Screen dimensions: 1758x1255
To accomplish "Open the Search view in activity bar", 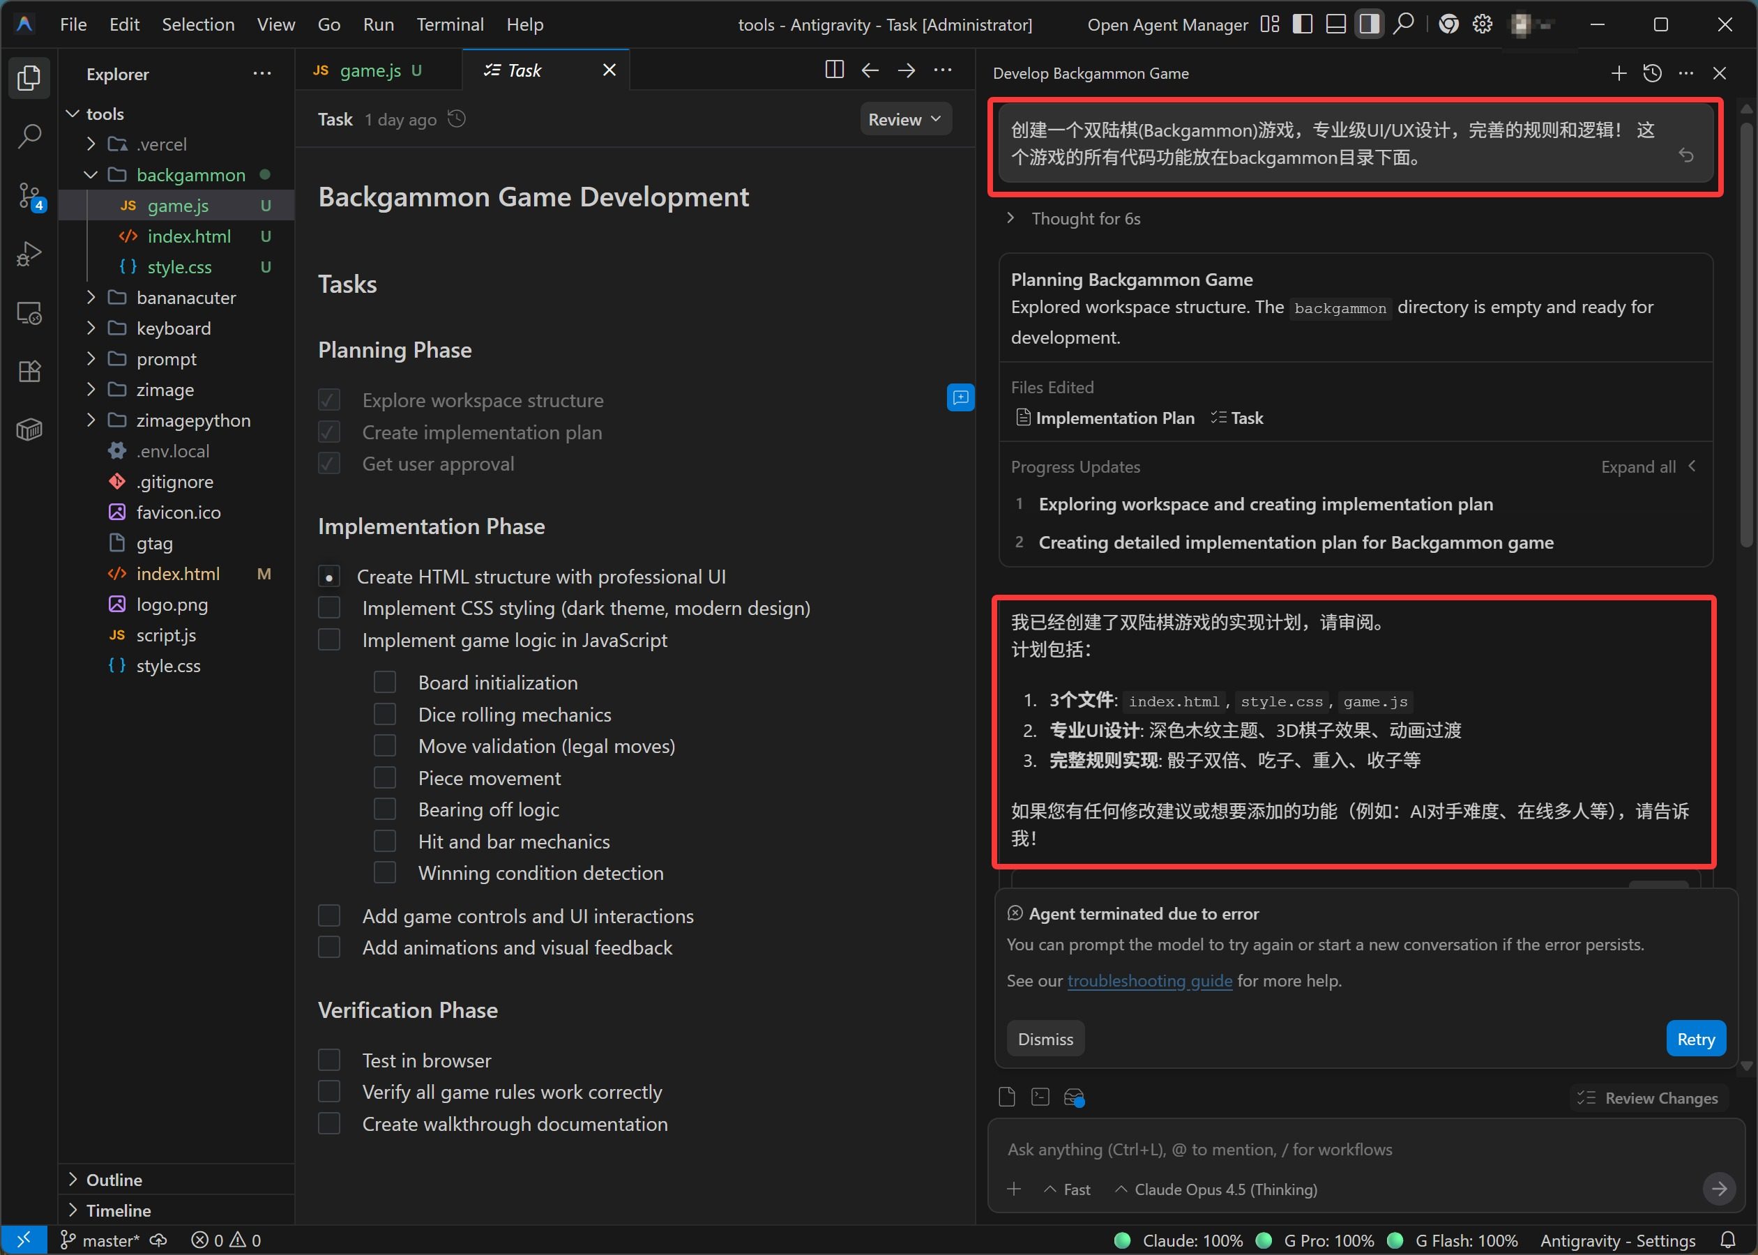I will pyautogui.click(x=29, y=137).
